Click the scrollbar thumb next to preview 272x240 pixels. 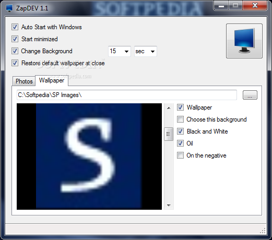click(169, 134)
